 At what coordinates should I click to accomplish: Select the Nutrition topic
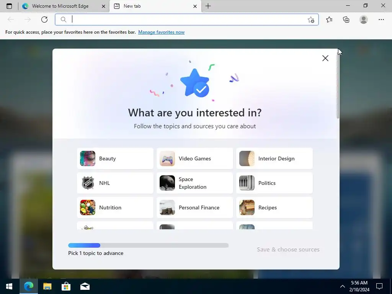(x=115, y=207)
